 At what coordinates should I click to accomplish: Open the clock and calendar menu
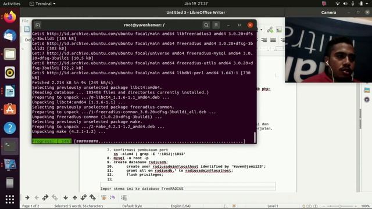(x=196, y=3)
